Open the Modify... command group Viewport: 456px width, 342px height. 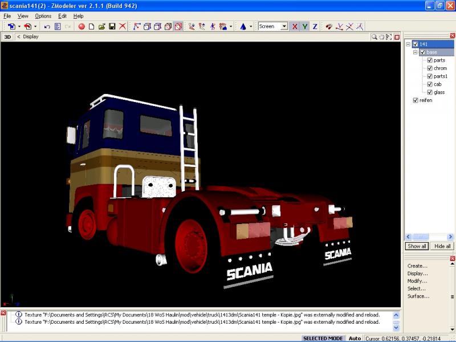(x=417, y=281)
